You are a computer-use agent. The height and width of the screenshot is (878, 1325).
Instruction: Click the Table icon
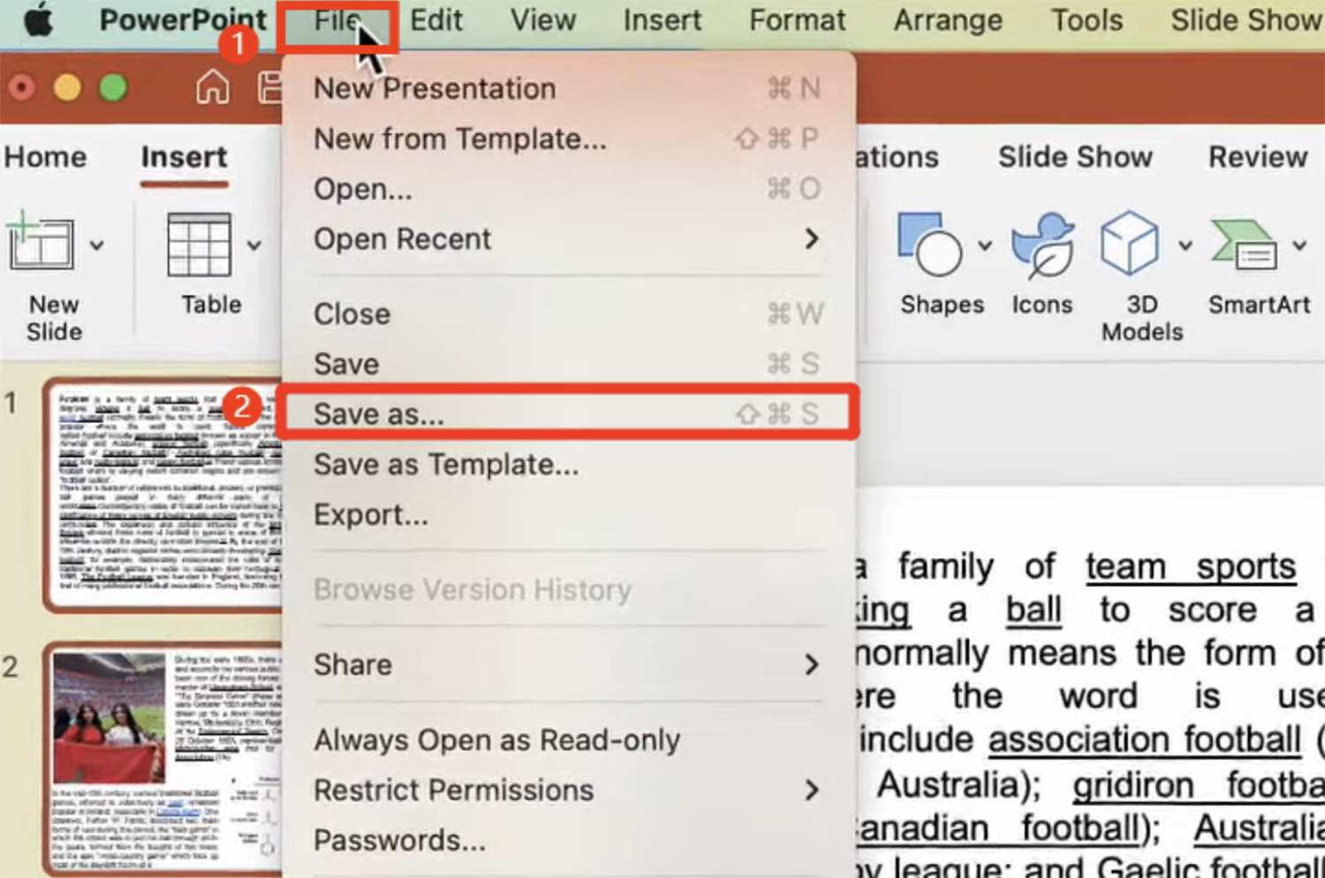(200, 244)
